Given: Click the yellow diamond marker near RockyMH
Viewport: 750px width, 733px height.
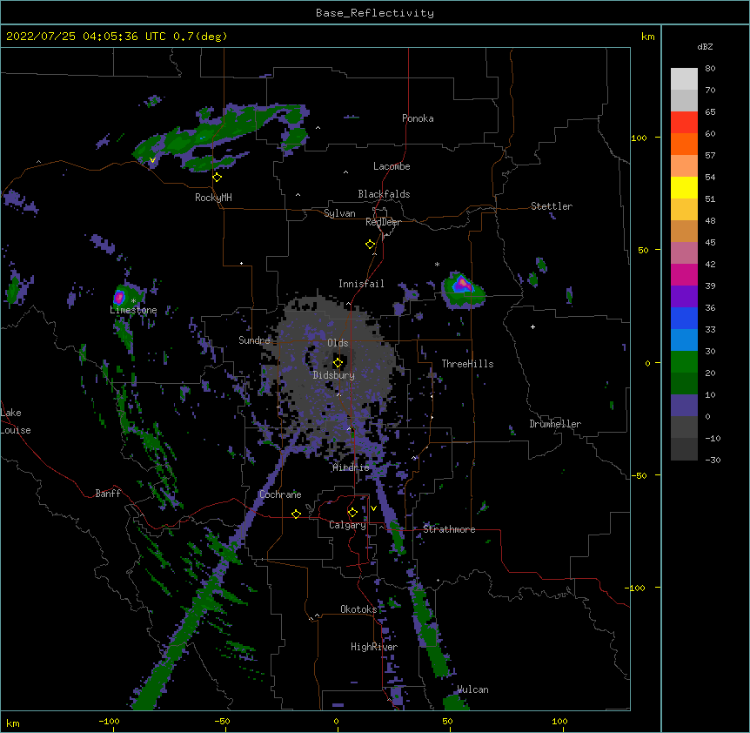Looking at the screenshot, I should 218,178.
